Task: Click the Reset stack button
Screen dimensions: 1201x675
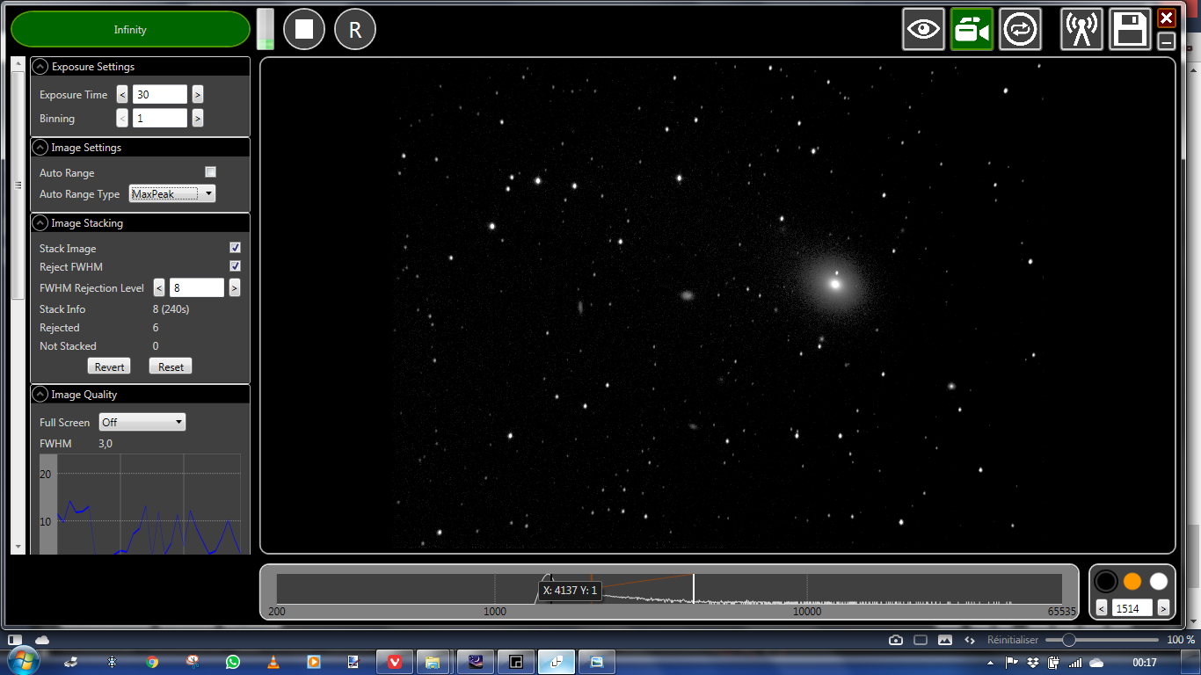Action: pos(171,367)
